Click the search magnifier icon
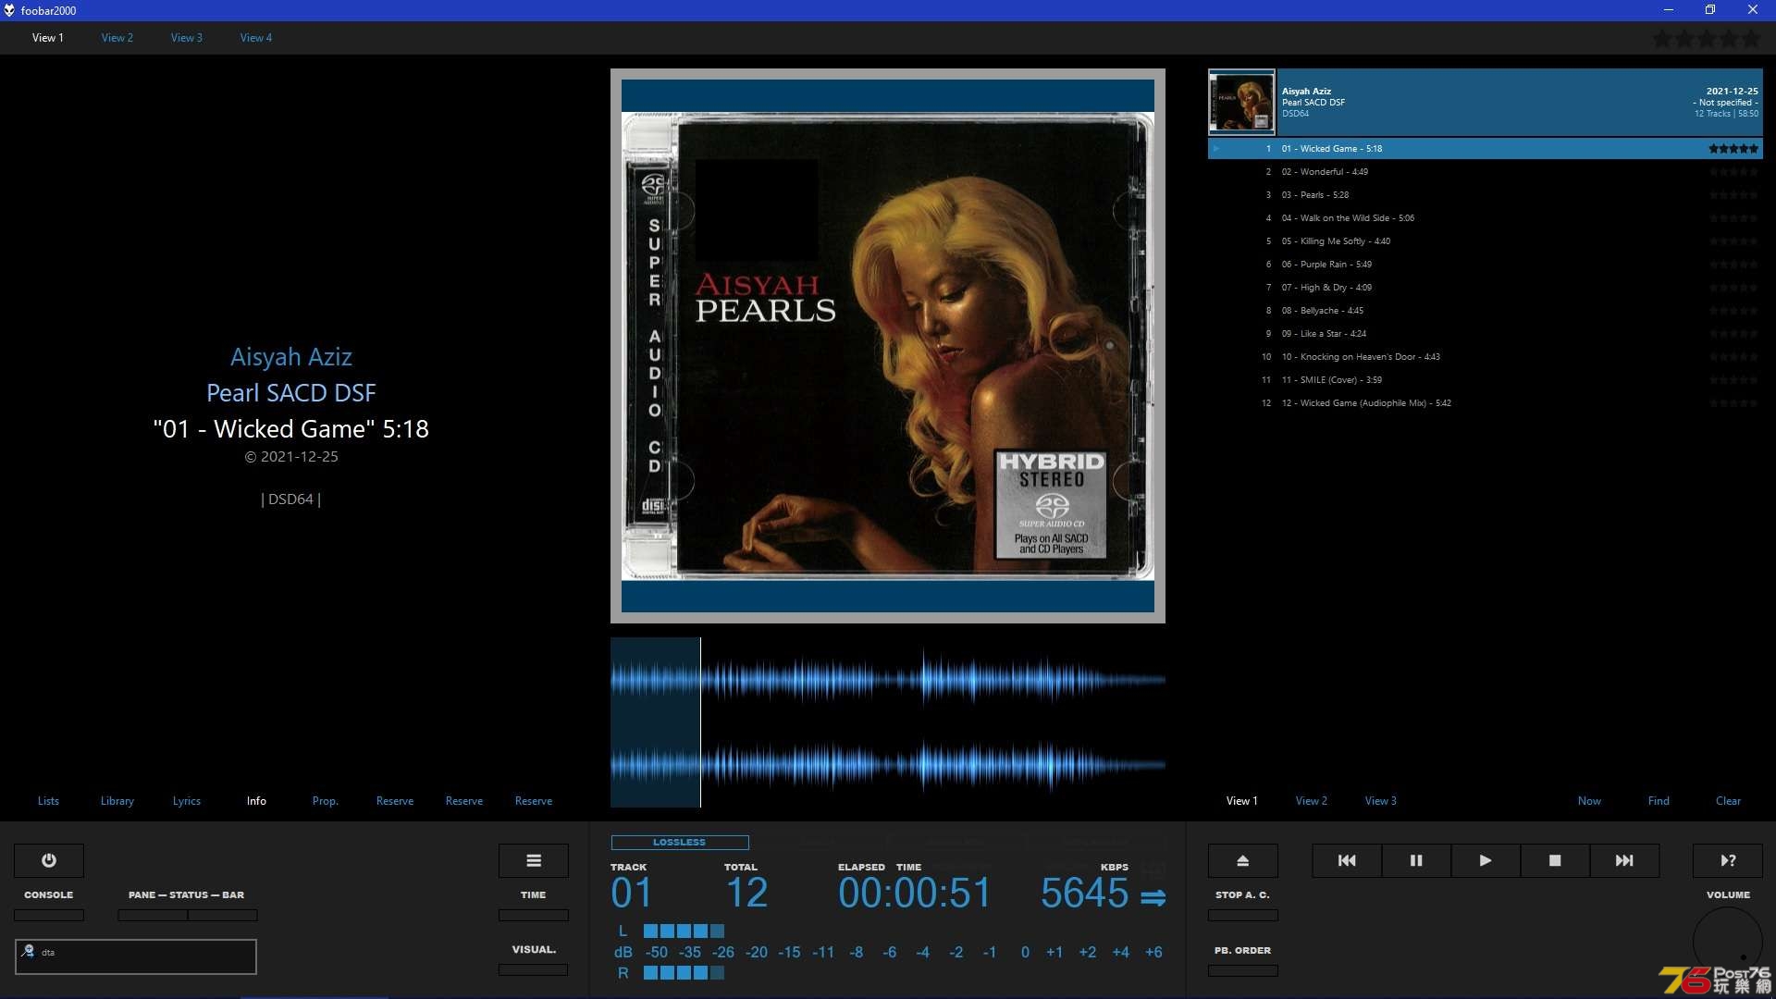The height and width of the screenshot is (999, 1776). (29, 951)
